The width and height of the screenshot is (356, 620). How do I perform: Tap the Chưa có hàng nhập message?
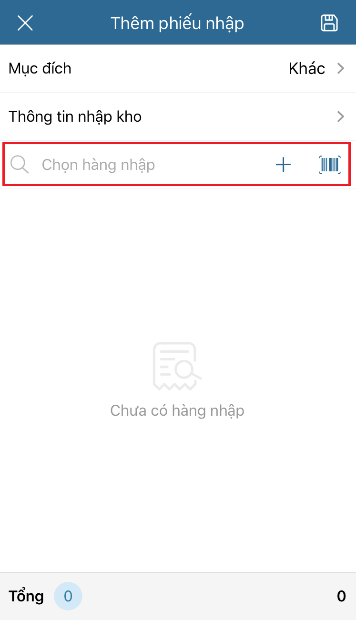(177, 410)
